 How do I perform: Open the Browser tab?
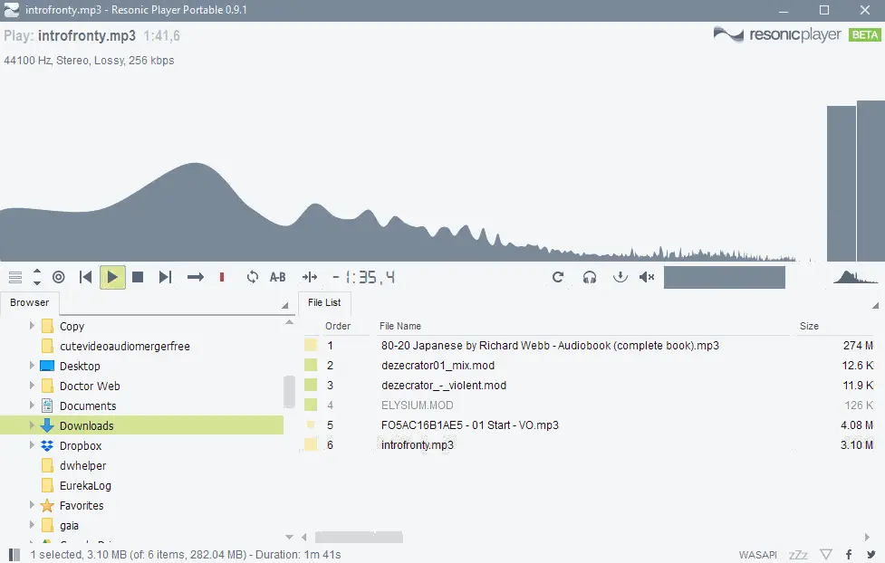pos(29,302)
